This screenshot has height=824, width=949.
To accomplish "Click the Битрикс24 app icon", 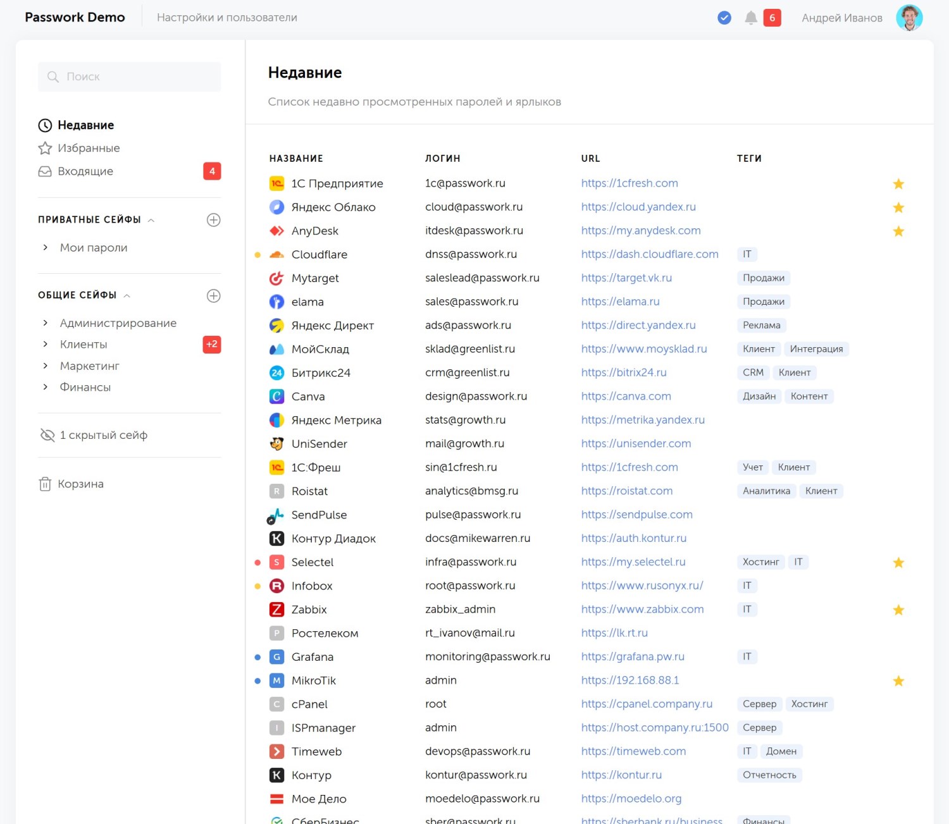I will coord(276,372).
